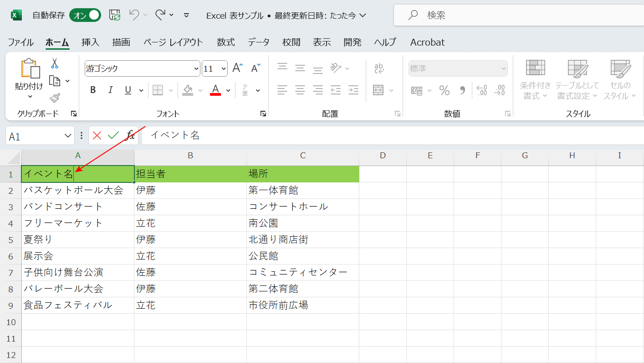Image resolution: width=644 pixels, height=363 pixels.
Task: Select row 5 header
Action: click(x=11, y=239)
